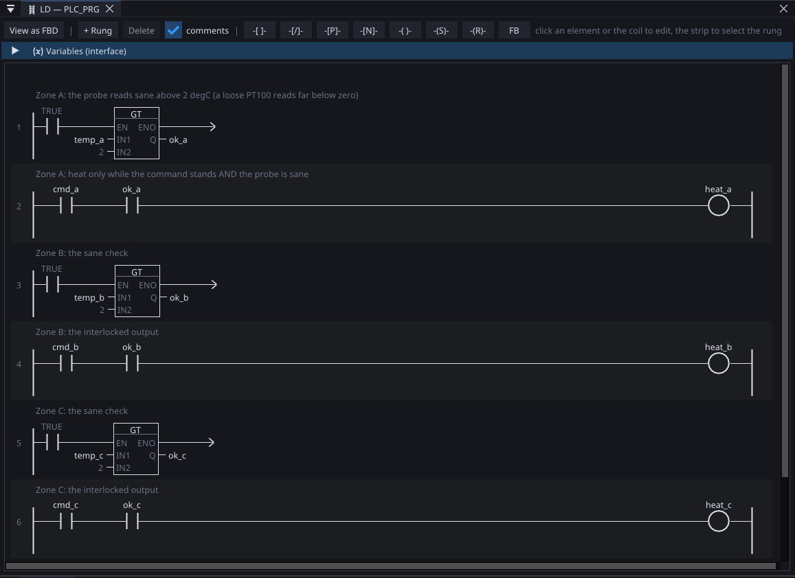Insert a falling edge contact -[N]-

click(x=368, y=30)
